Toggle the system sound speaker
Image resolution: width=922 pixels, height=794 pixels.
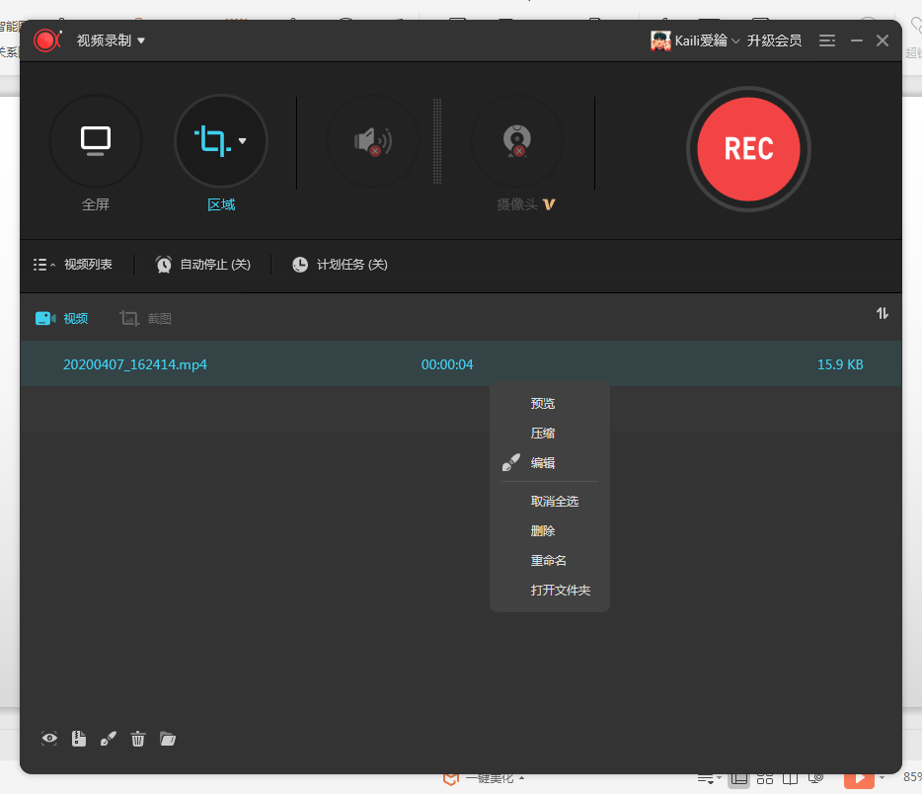373,141
